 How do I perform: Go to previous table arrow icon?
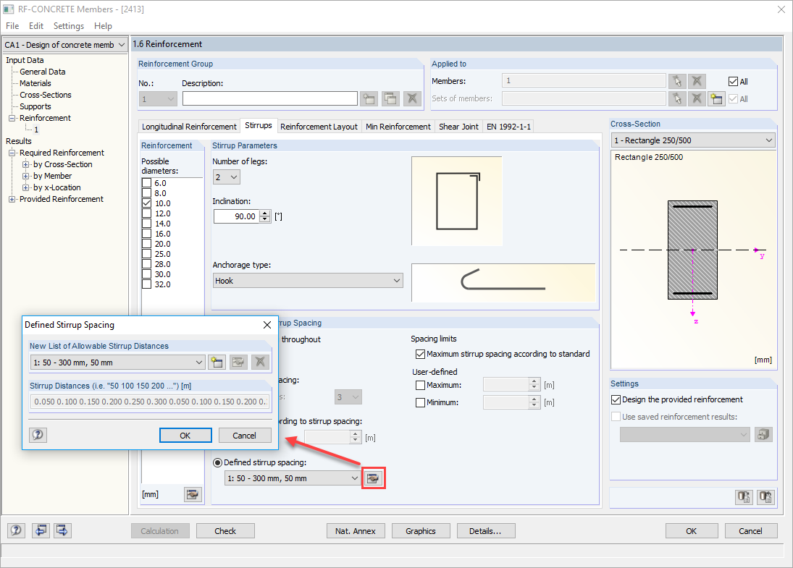tap(41, 530)
